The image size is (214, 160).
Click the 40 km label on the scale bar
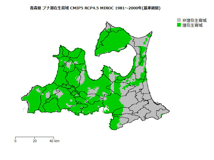point(55,141)
